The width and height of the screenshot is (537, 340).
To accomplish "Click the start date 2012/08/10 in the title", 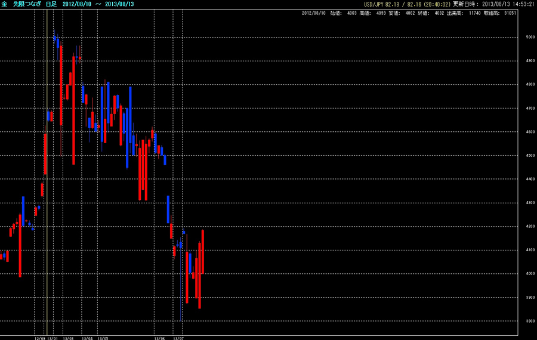I will point(77,4).
